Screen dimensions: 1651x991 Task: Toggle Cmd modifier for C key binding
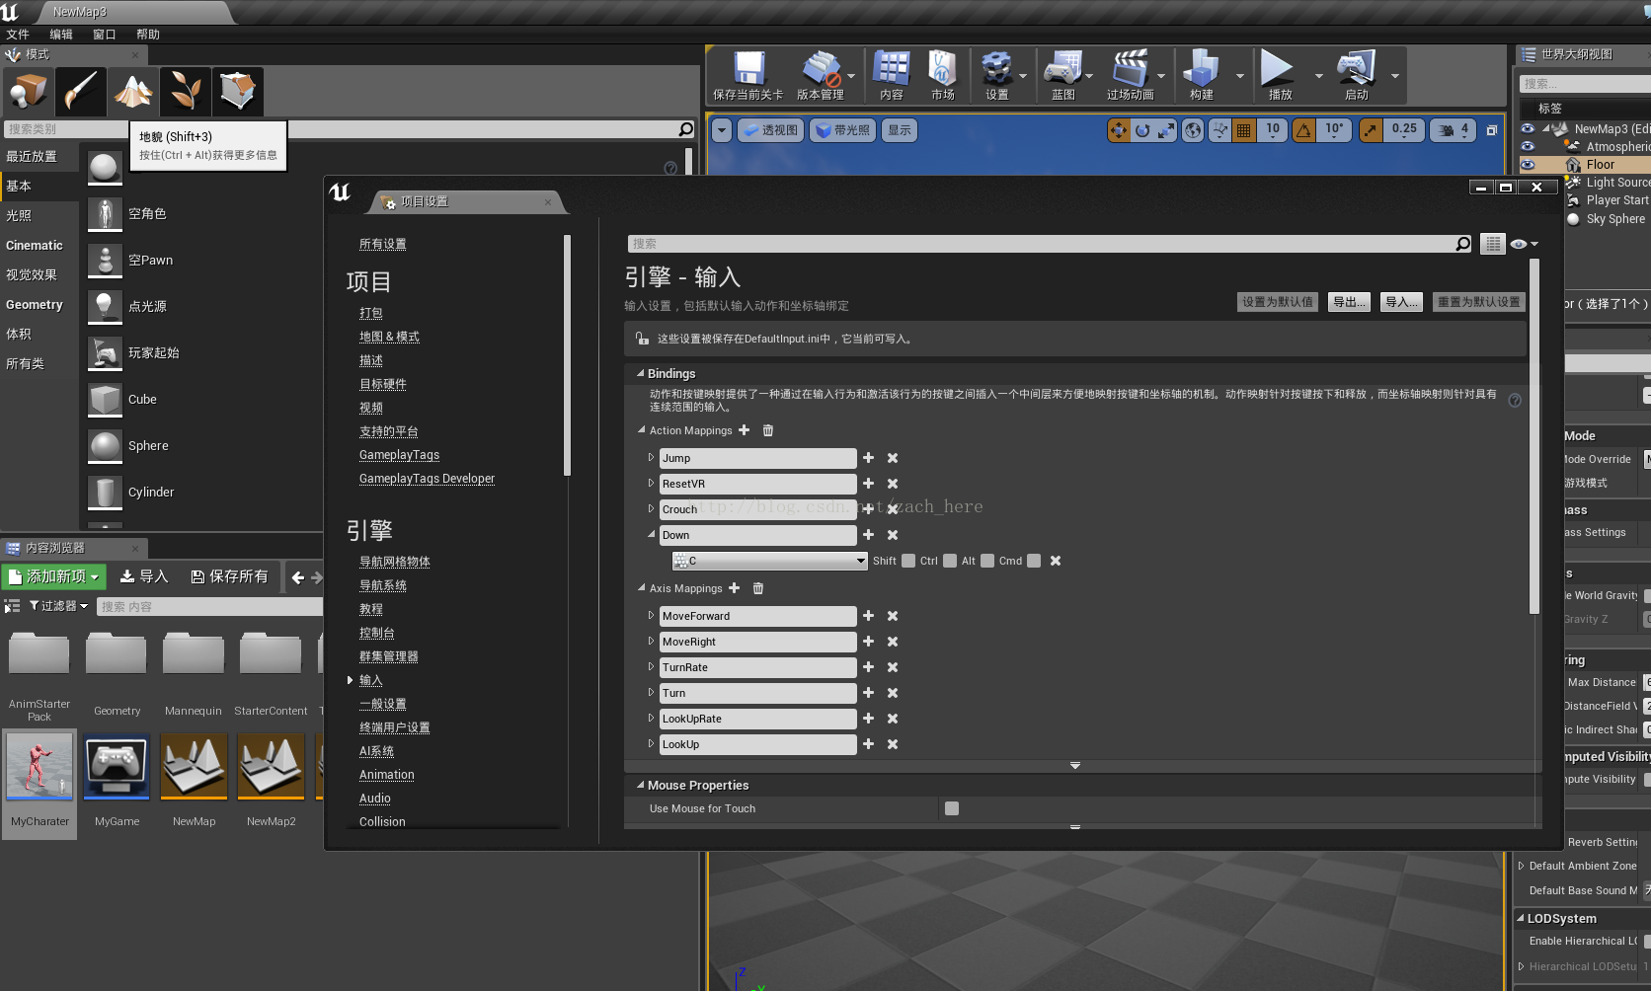pos(1034,561)
